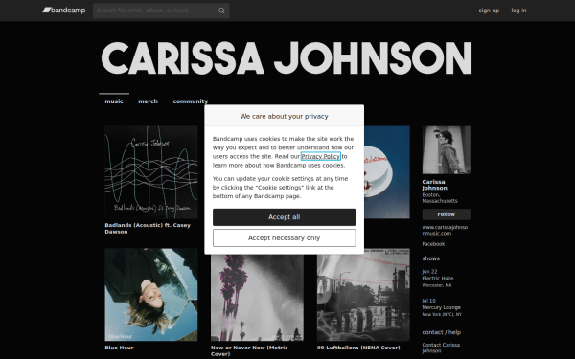Switch to the merch tab
Screen dimensions: 575x359
tap(148, 101)
